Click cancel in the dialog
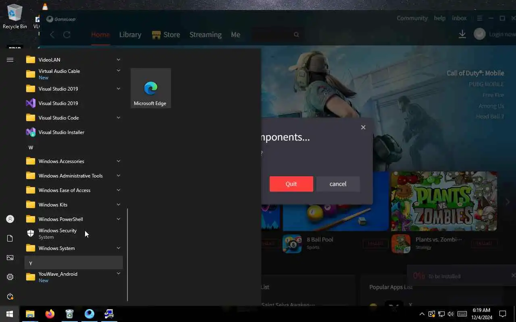516x322 pixels. coord(338,184)
